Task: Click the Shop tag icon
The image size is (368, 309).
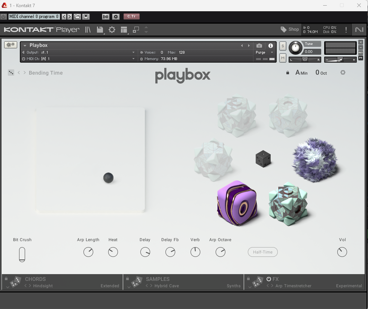Action: click(283, 29)
